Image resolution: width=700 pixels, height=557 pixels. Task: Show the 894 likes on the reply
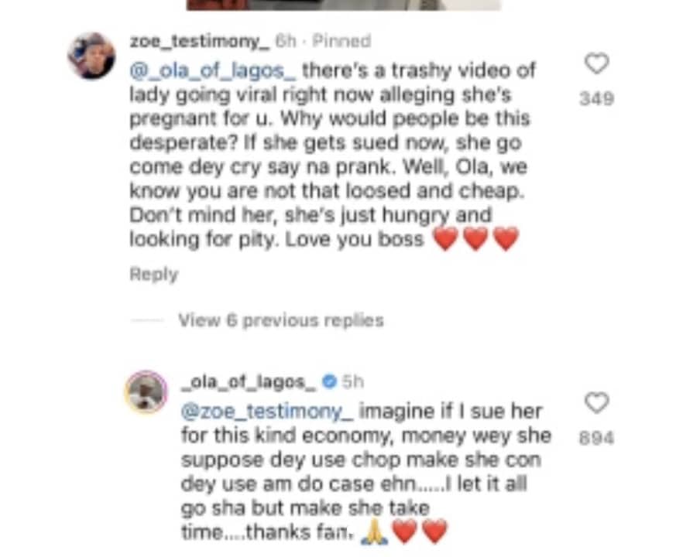point(596,438)
